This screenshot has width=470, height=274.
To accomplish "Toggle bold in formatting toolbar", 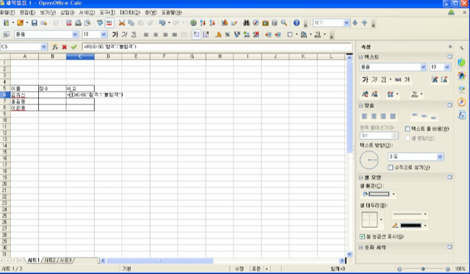I will (115, 34).
